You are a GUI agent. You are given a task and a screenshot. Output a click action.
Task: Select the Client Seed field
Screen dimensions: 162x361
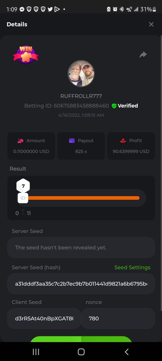pyautogui.click(x=44, y=318)
